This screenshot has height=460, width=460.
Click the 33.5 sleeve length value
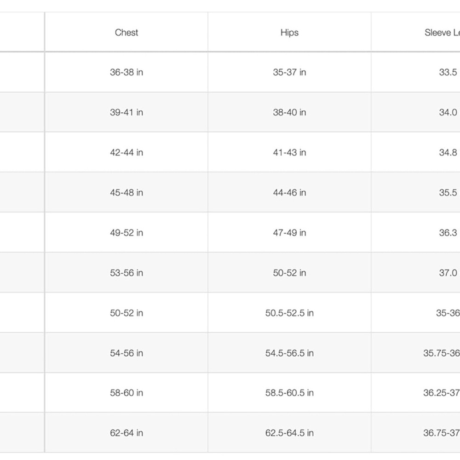coord(448,72)
